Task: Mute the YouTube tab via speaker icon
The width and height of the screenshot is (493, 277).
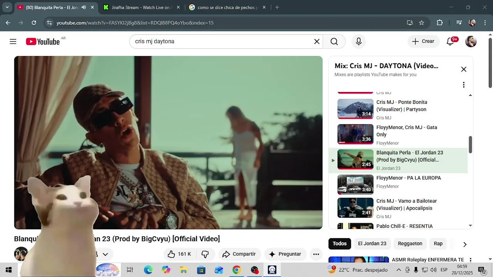Action: click(84, 7)
